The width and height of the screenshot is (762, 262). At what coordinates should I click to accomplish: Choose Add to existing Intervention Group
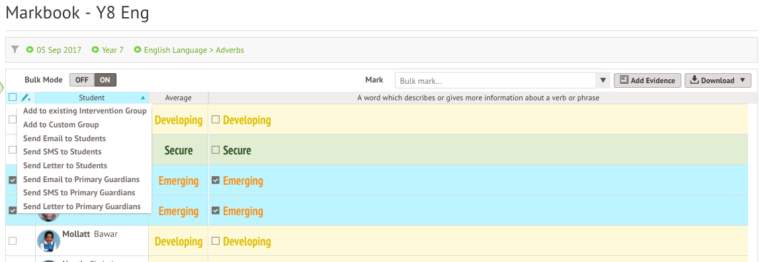(x=85, y=111)
